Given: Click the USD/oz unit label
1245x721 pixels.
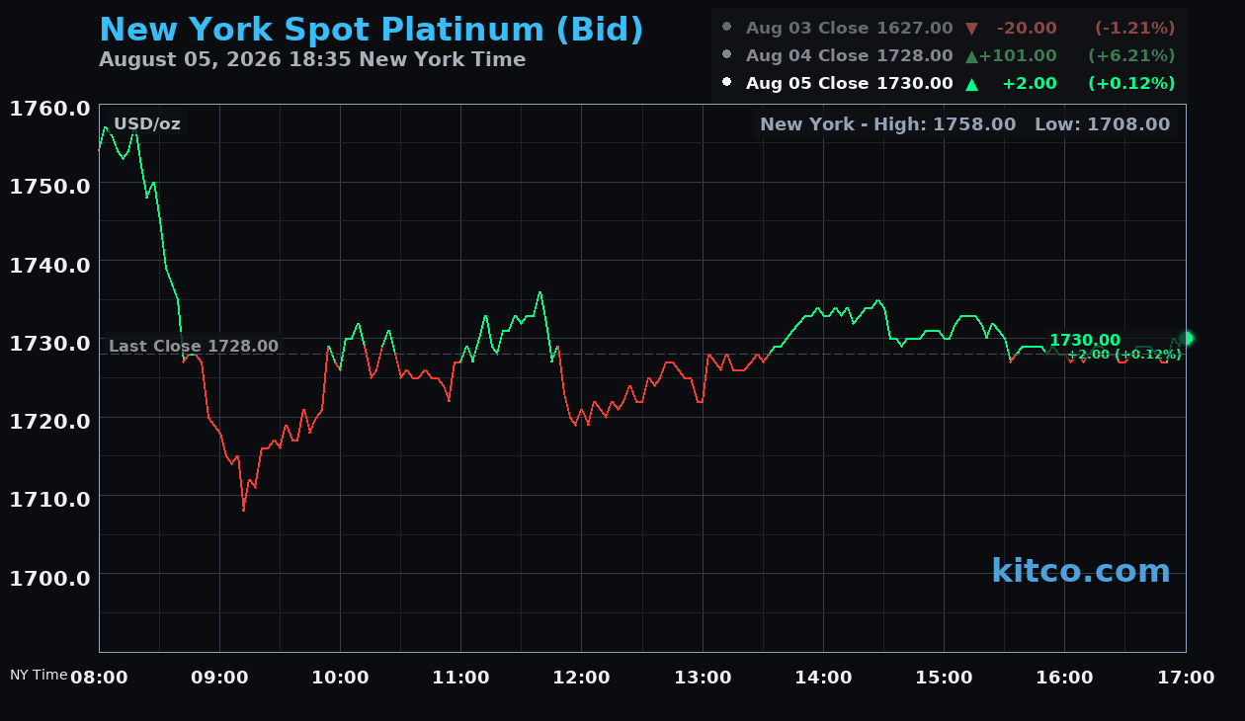Looking at the screenshot, I should [x=147, y=123].
